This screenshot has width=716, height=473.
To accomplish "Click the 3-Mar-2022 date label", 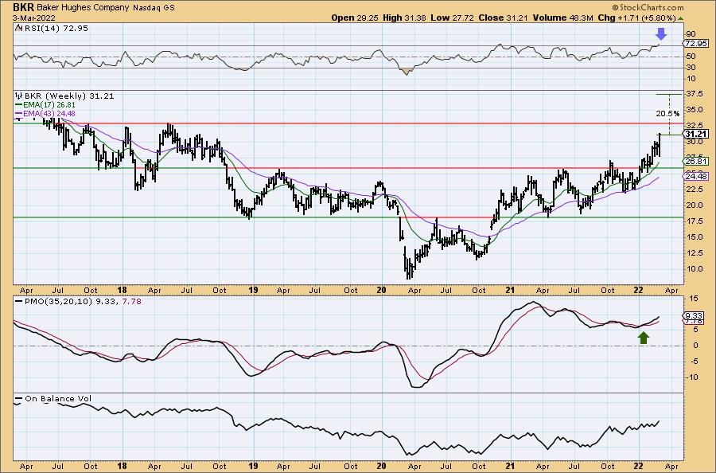I will (34, 18).
